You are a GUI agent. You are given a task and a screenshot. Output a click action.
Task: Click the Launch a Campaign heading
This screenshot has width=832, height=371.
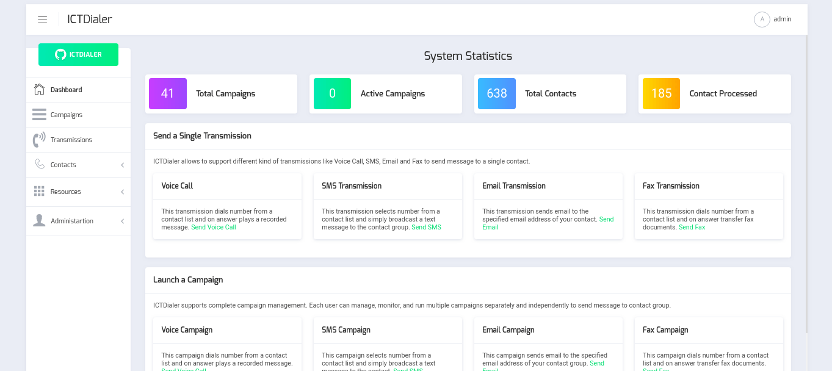tap(188, 279)
